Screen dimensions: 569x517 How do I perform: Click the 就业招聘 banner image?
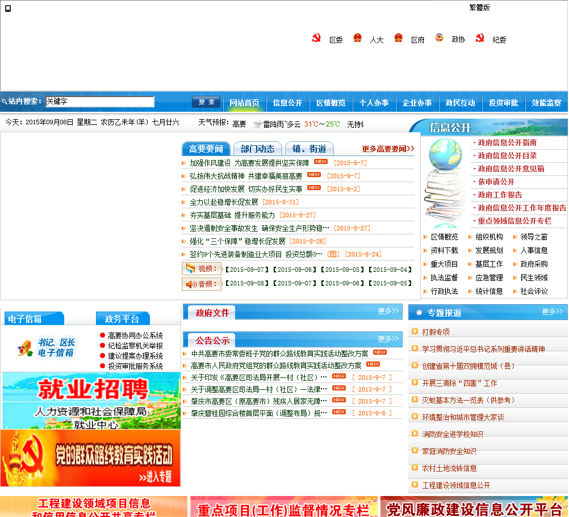(91, 401)
